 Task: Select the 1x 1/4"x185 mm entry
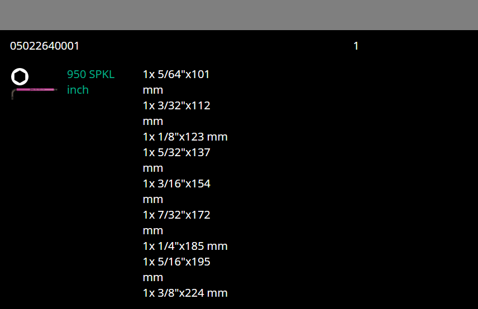click(x=185, y=246)
